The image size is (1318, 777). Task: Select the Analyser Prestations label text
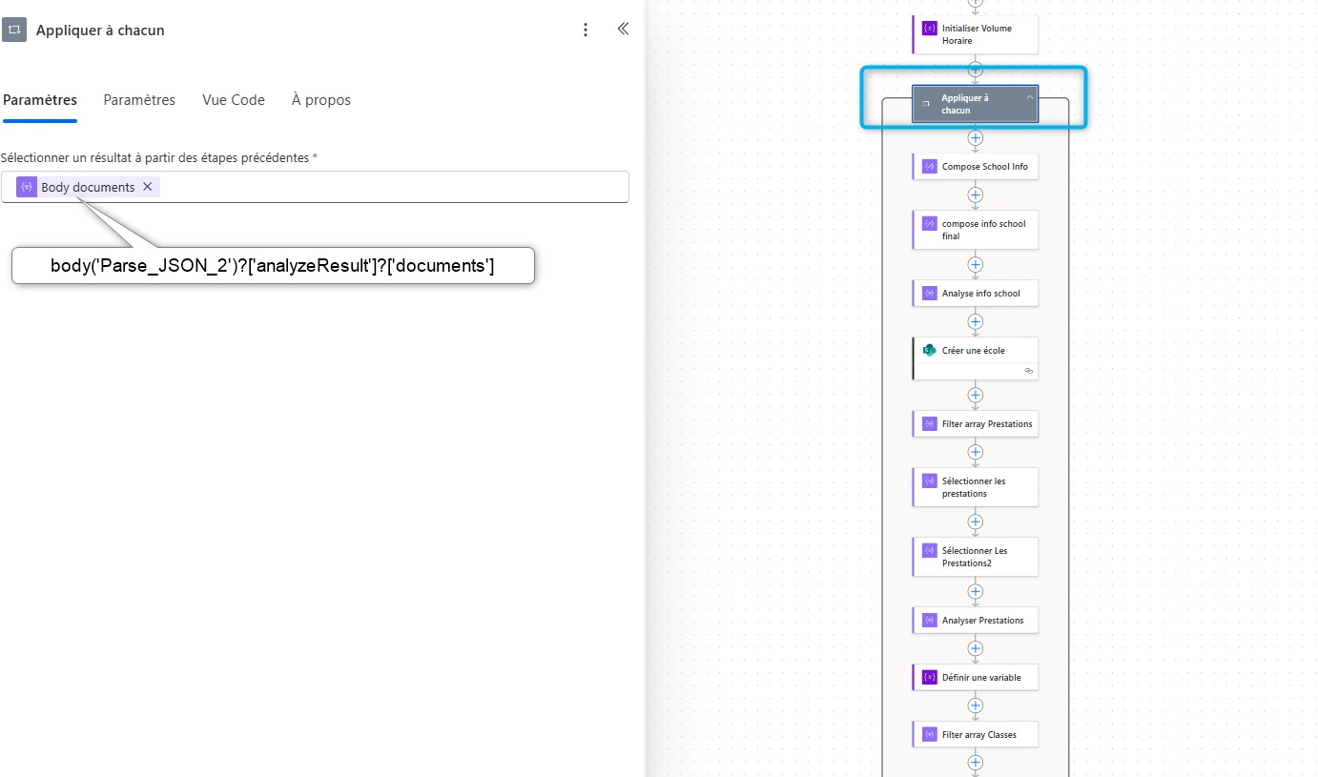(982, 621)
